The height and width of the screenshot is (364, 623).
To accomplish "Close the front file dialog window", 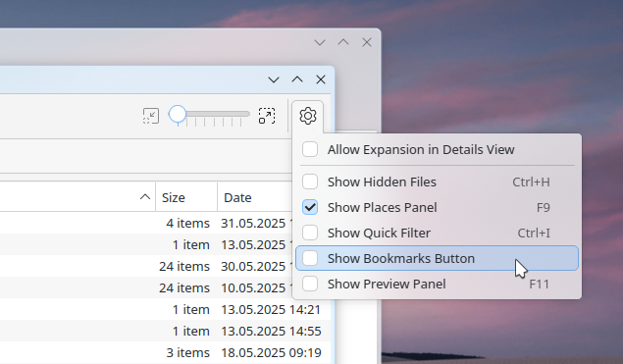I will point(321,79).
